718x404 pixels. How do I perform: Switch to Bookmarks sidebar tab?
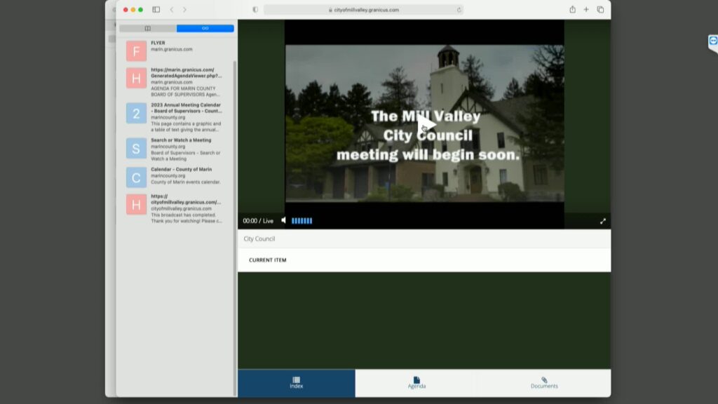[148, 28]
